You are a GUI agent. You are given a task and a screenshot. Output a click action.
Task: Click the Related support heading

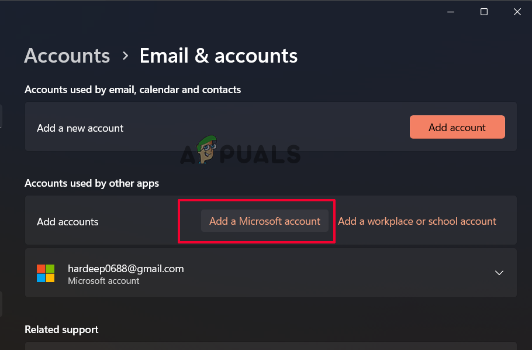coord(61,330)
